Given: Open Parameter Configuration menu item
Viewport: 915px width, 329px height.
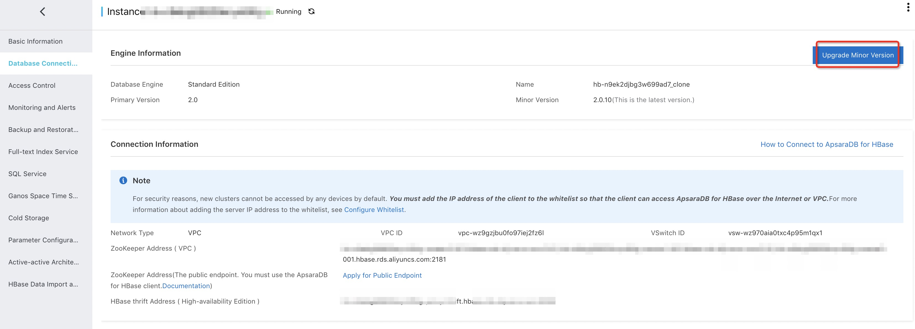Looking at the screenshot, I should (x=43, y=240).
